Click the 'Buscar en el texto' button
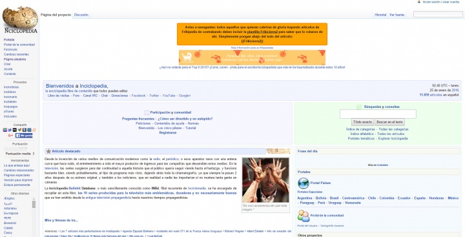465x237 pixels. (x=389, y=122)
